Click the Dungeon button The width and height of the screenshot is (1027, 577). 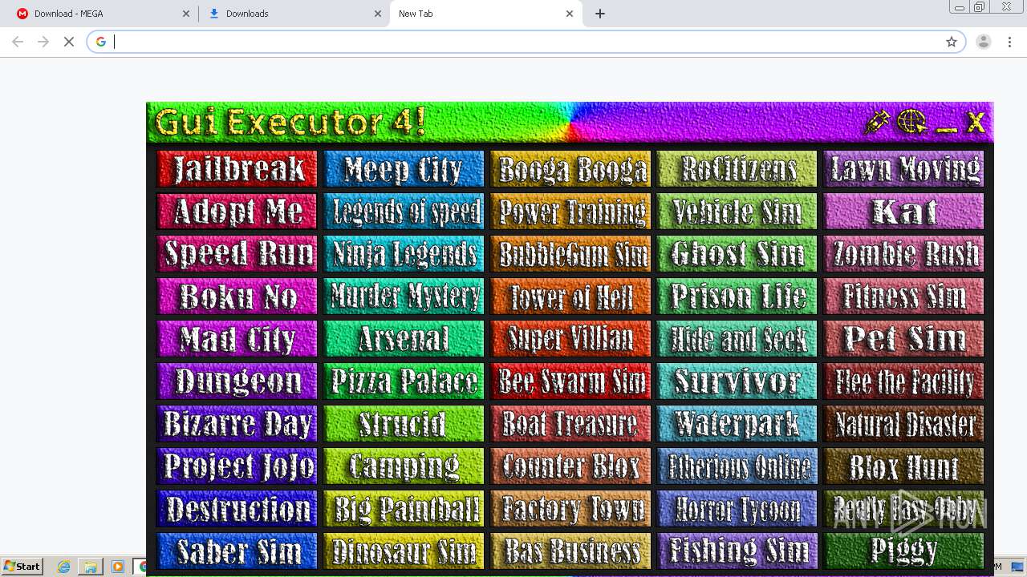coord(237,381)
